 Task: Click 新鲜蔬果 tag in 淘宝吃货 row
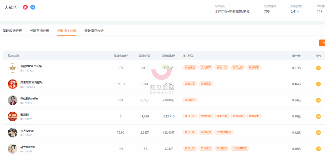(206, 84)
